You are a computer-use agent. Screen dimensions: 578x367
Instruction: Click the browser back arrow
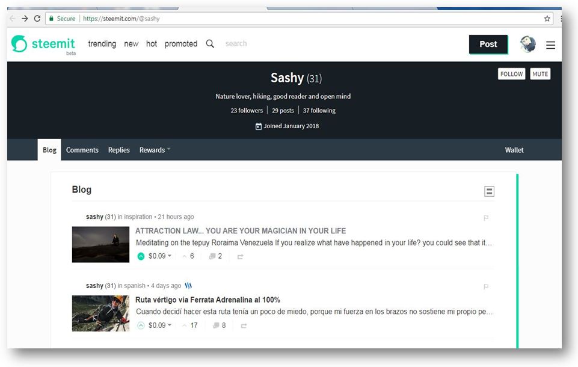click(x=13, y=19)
